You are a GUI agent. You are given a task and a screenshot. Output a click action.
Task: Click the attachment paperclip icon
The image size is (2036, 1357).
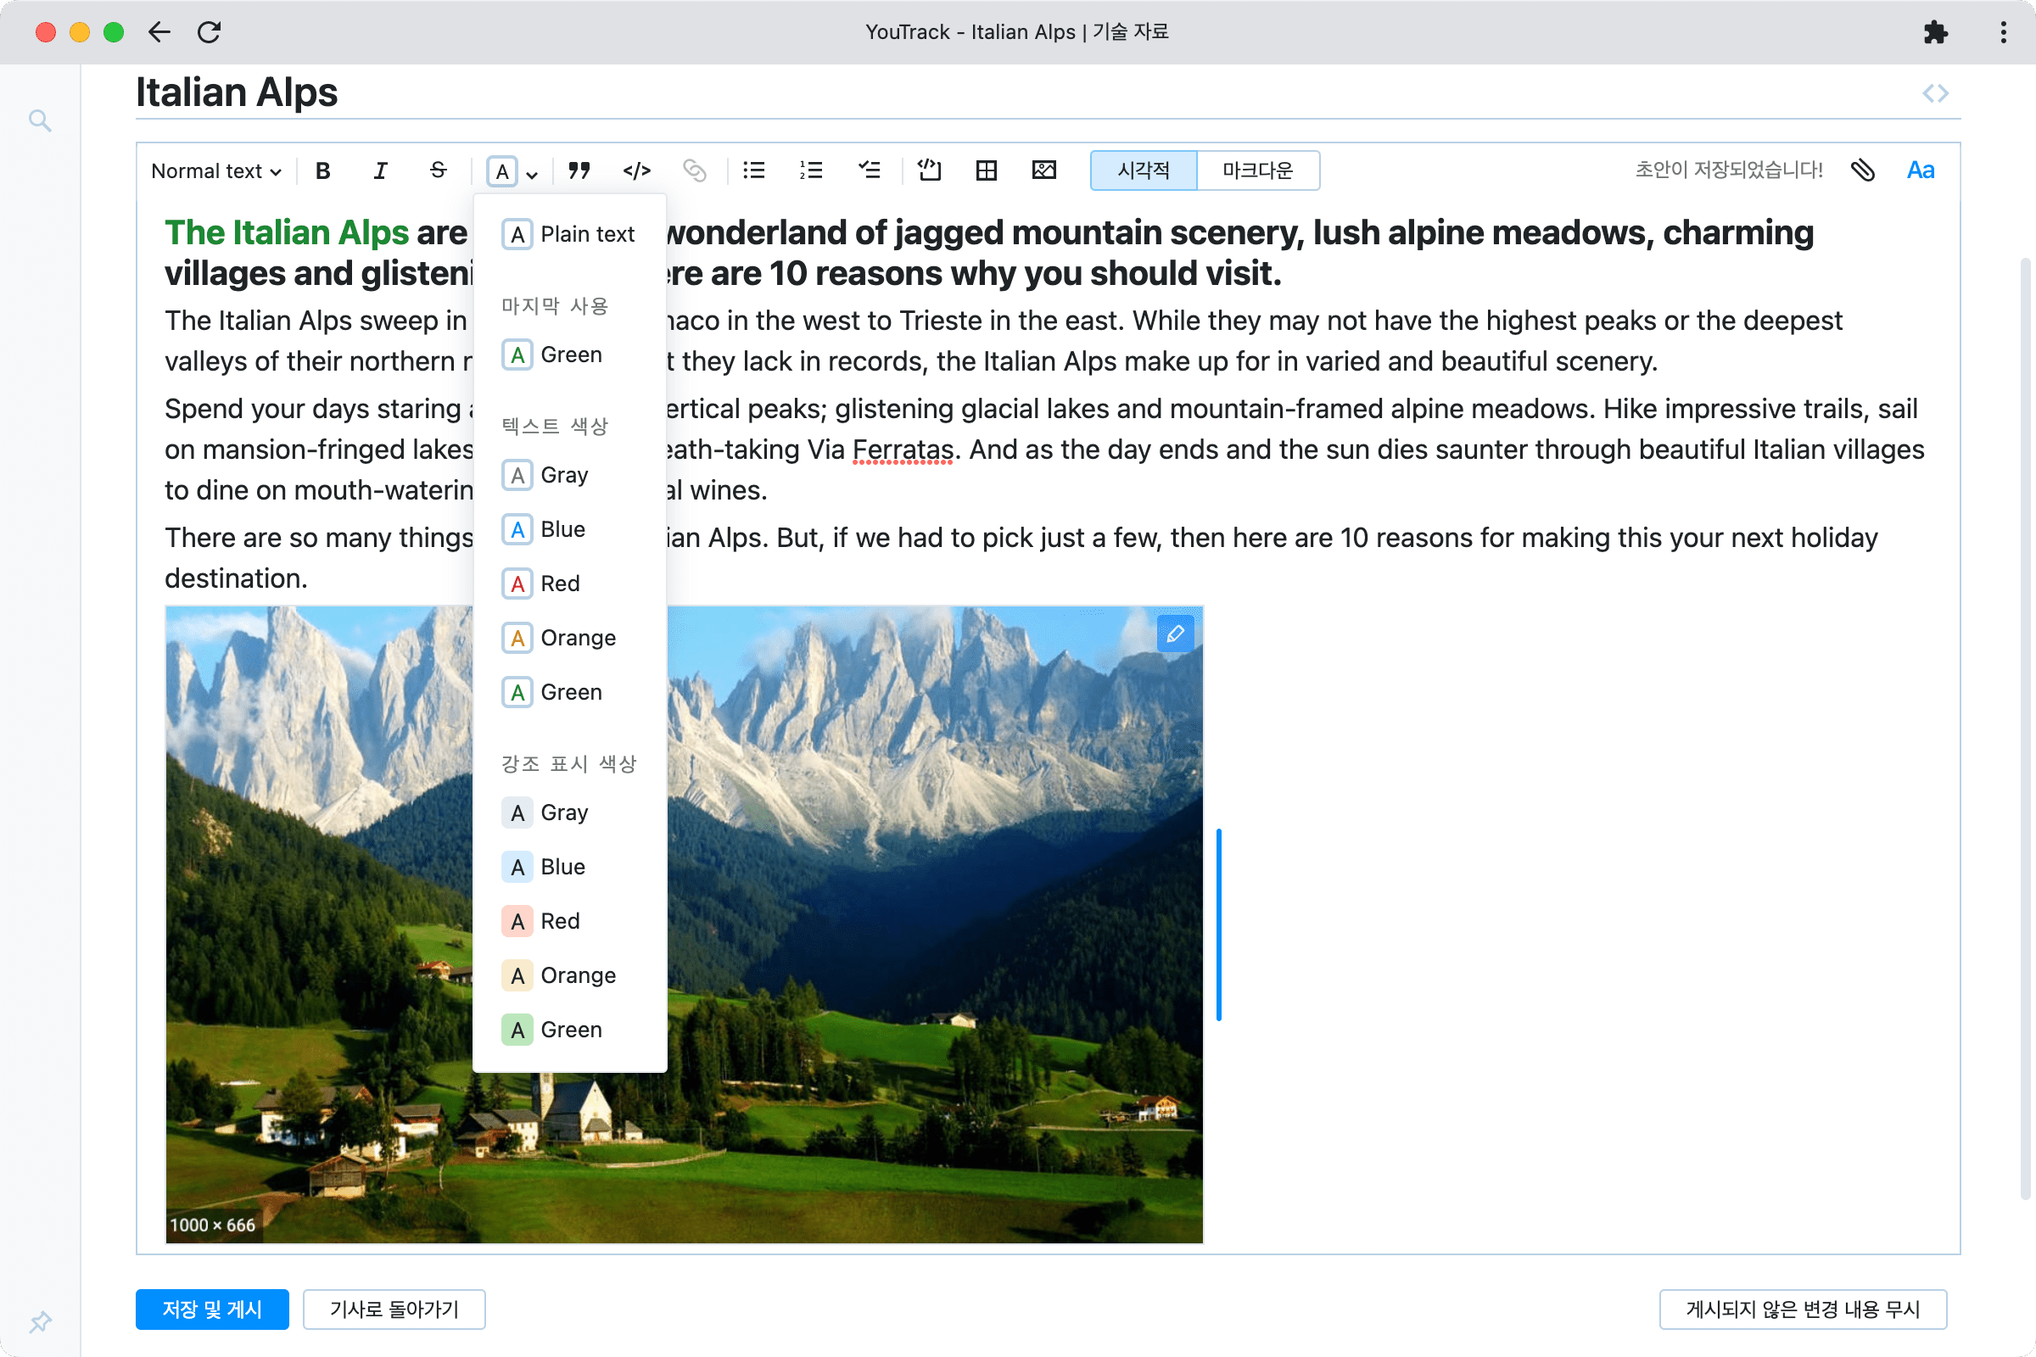[x=1862, y=170]
